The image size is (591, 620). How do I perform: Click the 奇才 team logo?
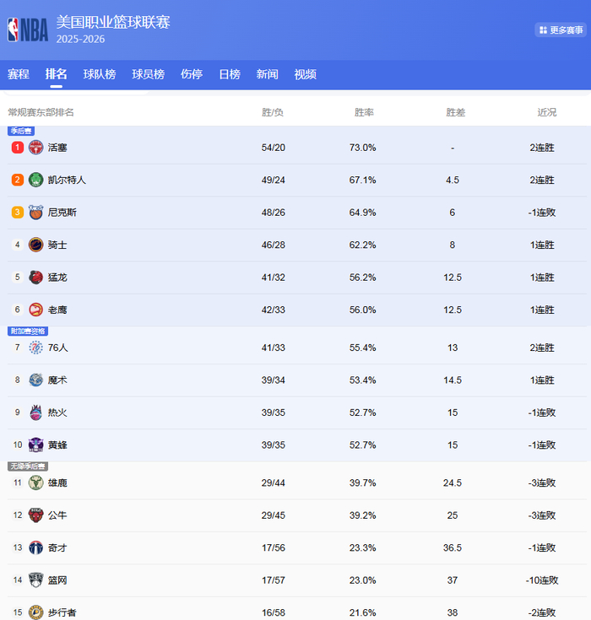[x=35, y=547]
